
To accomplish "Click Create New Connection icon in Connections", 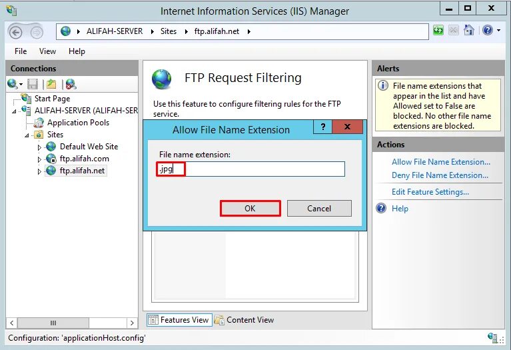I will (13, 84).
